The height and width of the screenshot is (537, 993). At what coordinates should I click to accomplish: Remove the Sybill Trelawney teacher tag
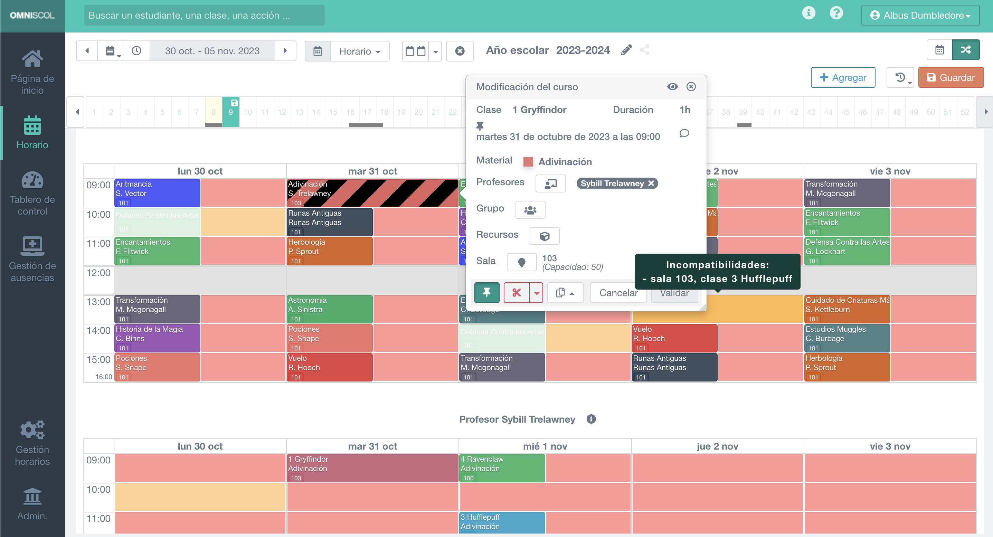[651, 183]
